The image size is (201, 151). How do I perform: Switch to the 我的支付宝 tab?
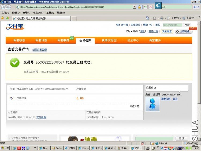click(109, 40)
